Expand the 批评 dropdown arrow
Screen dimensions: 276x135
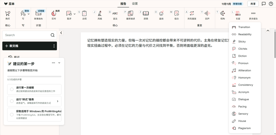75,13
